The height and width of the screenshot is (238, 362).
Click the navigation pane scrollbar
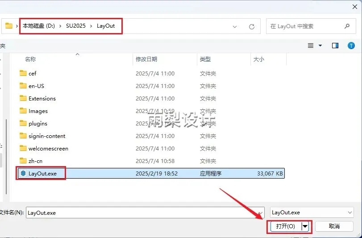coord(6,157)
